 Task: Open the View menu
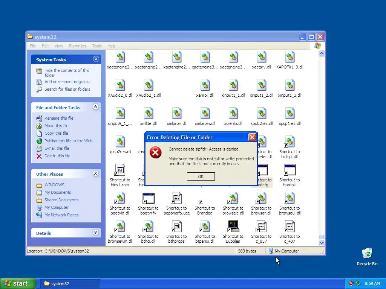[x=59, y=46]
